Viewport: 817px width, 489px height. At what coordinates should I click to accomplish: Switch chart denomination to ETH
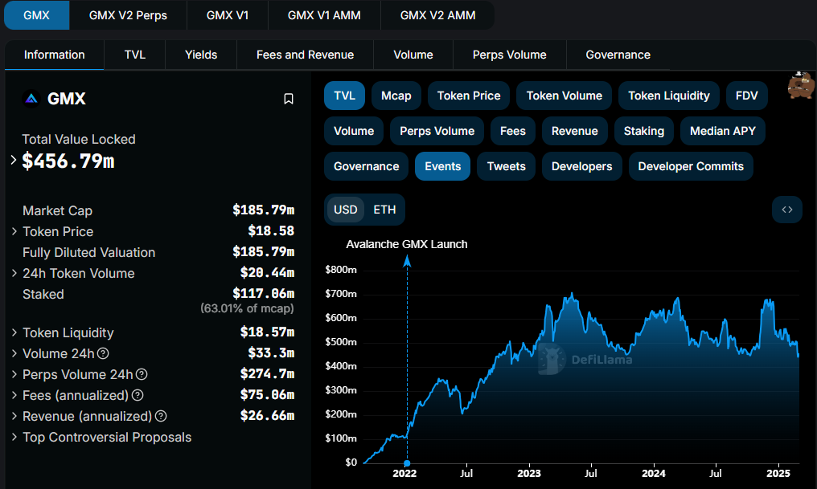coord(384,210)
